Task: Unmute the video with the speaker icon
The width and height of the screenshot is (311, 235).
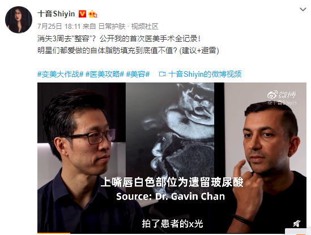Action: click(296, 224)
